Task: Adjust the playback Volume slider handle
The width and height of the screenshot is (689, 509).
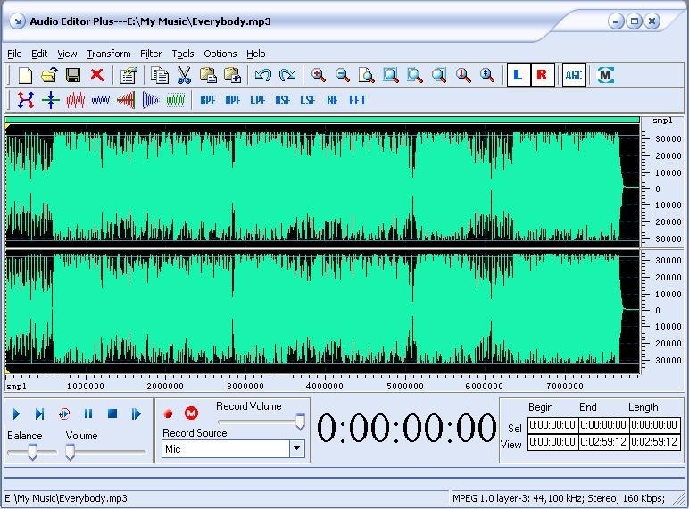Action: (70, 452)
